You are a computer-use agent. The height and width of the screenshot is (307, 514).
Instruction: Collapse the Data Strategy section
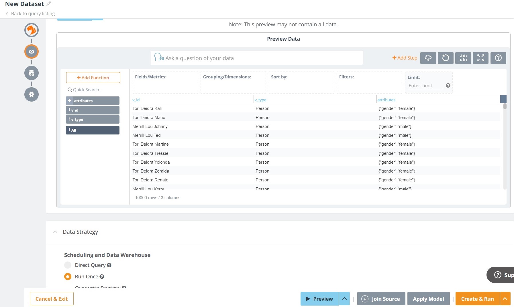coord(55,232)
